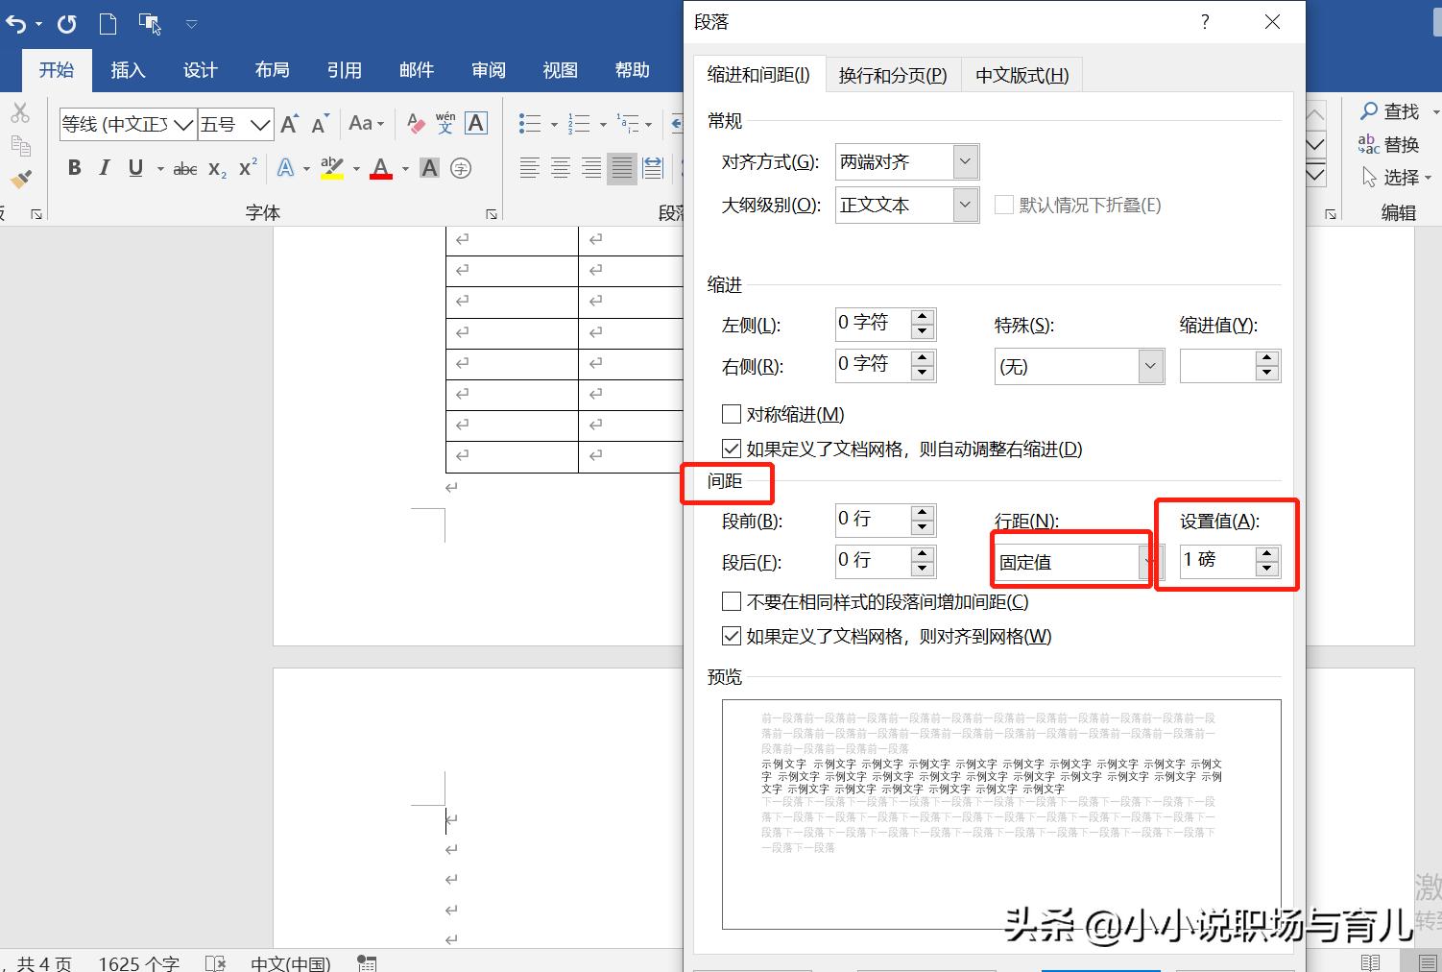The width and height of the screenshot is (1442, 972).
Task: Switch to the 换行和分页(P) tab
Action: click(892, 74)
